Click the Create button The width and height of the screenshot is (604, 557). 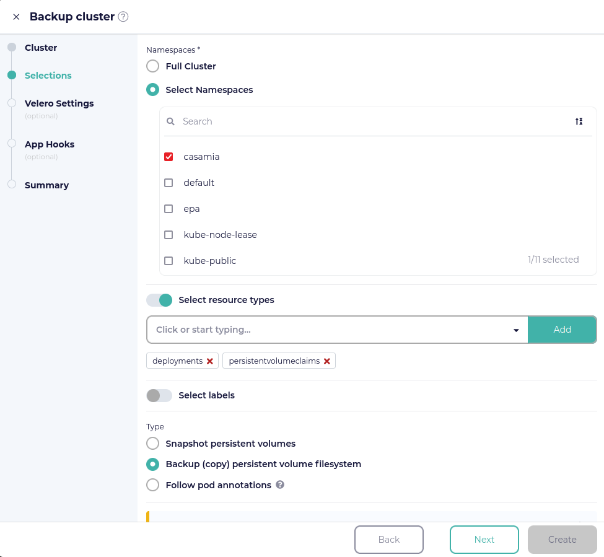(x=562, y=539)
